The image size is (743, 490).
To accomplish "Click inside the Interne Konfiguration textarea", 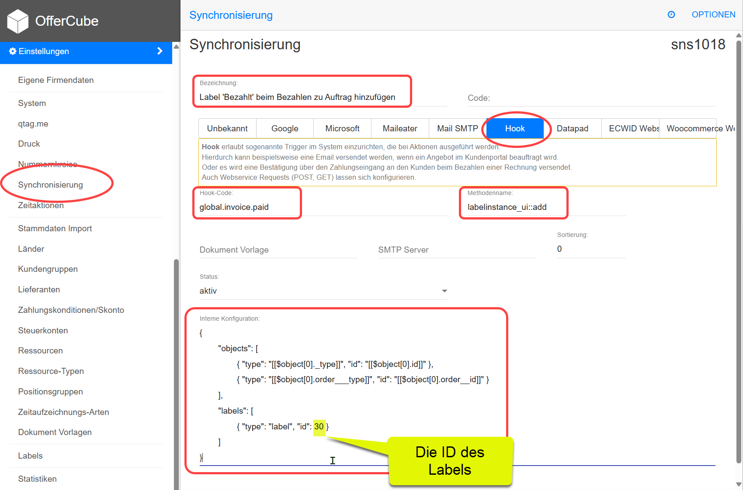I will [457, 395].
